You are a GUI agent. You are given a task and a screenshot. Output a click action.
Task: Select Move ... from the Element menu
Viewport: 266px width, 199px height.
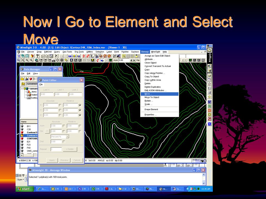point(160,94)
